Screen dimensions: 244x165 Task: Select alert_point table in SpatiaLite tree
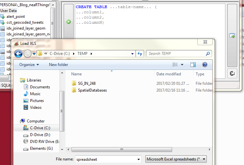(x=16, y=17)
